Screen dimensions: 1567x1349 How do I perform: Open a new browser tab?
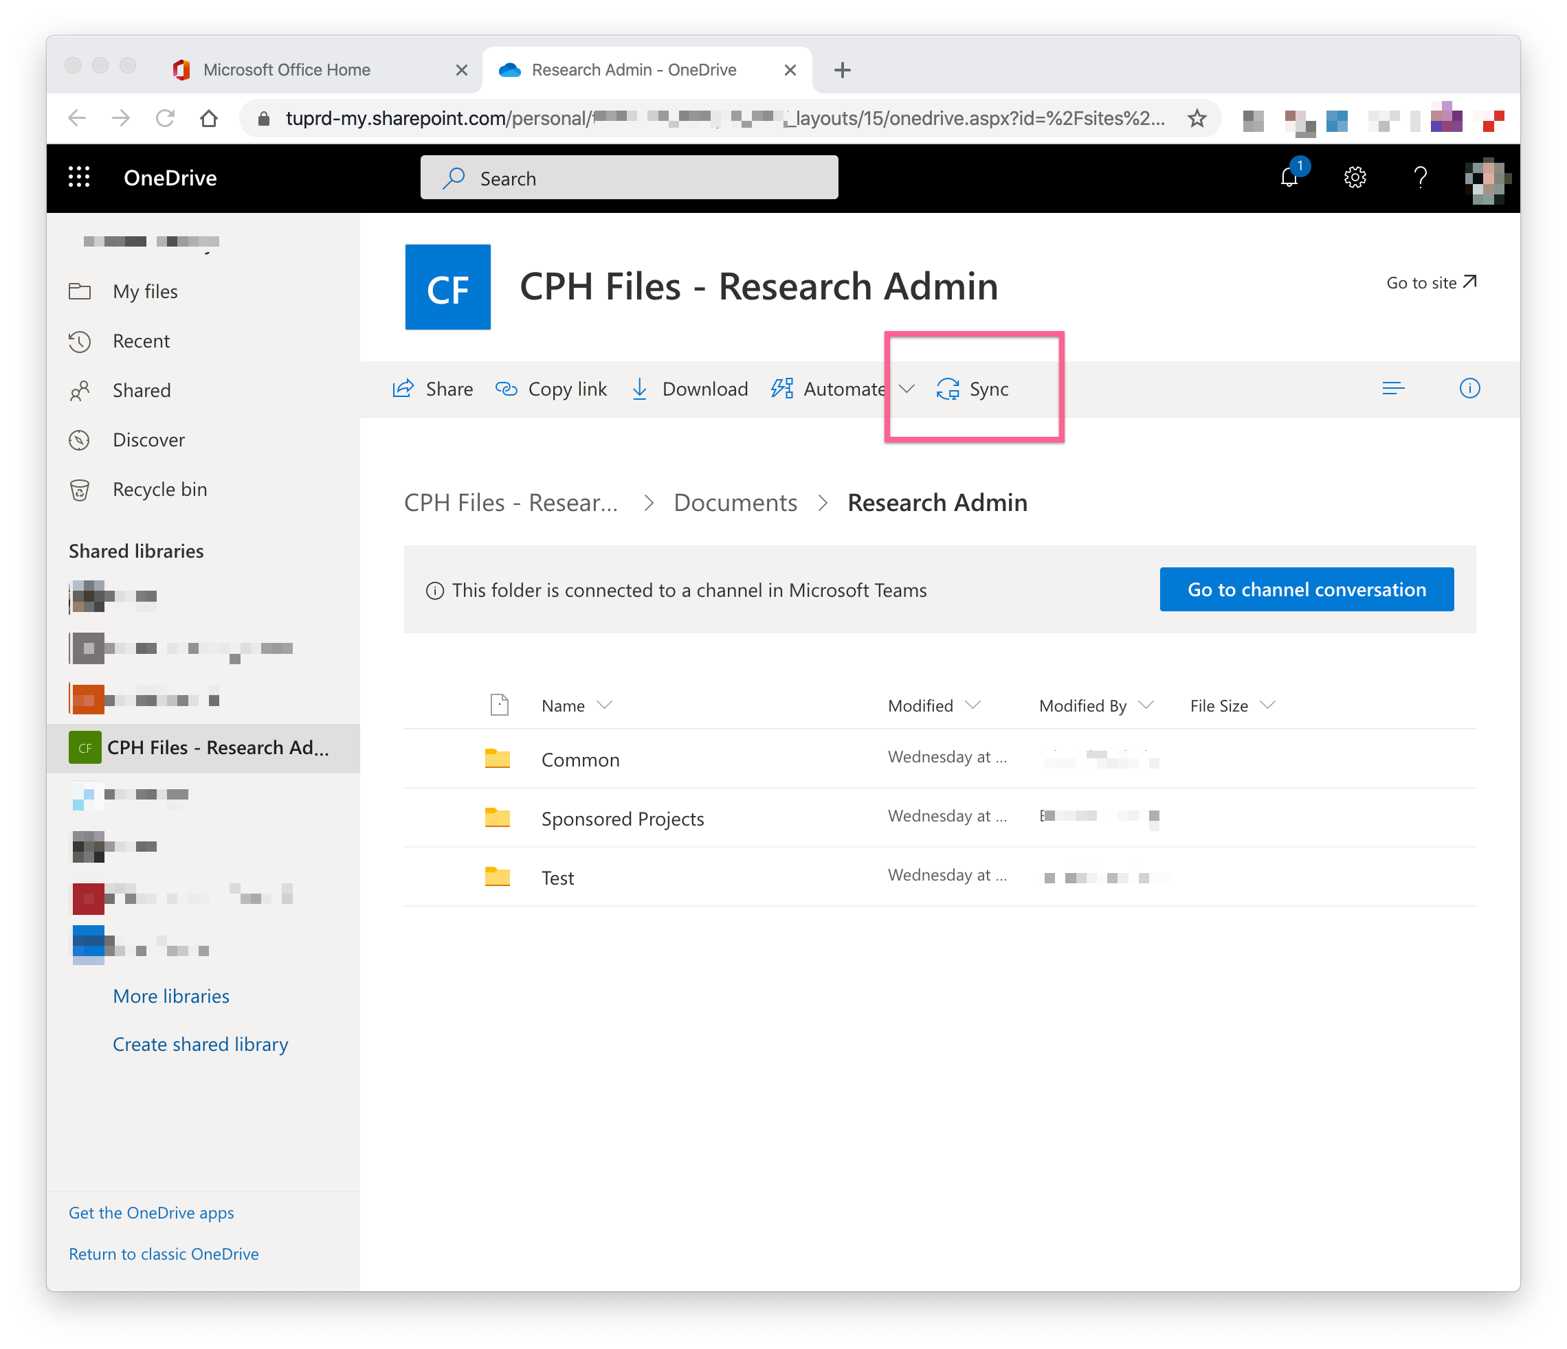[x=843, y=70]
